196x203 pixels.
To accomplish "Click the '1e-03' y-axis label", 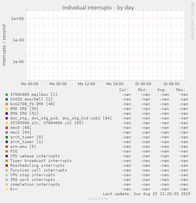I will click(18, 40).
